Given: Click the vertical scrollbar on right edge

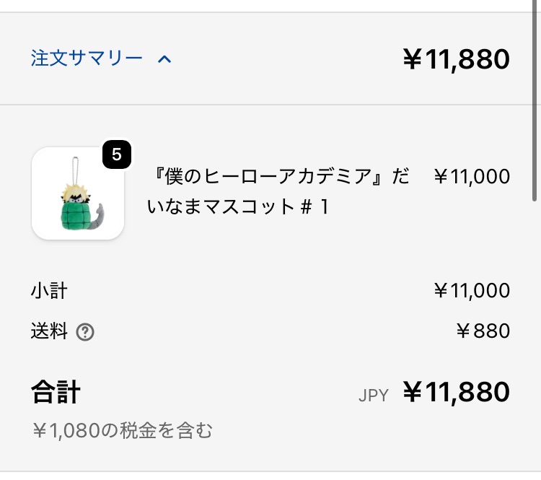Looking at the screenshot, I should point(535,101).
